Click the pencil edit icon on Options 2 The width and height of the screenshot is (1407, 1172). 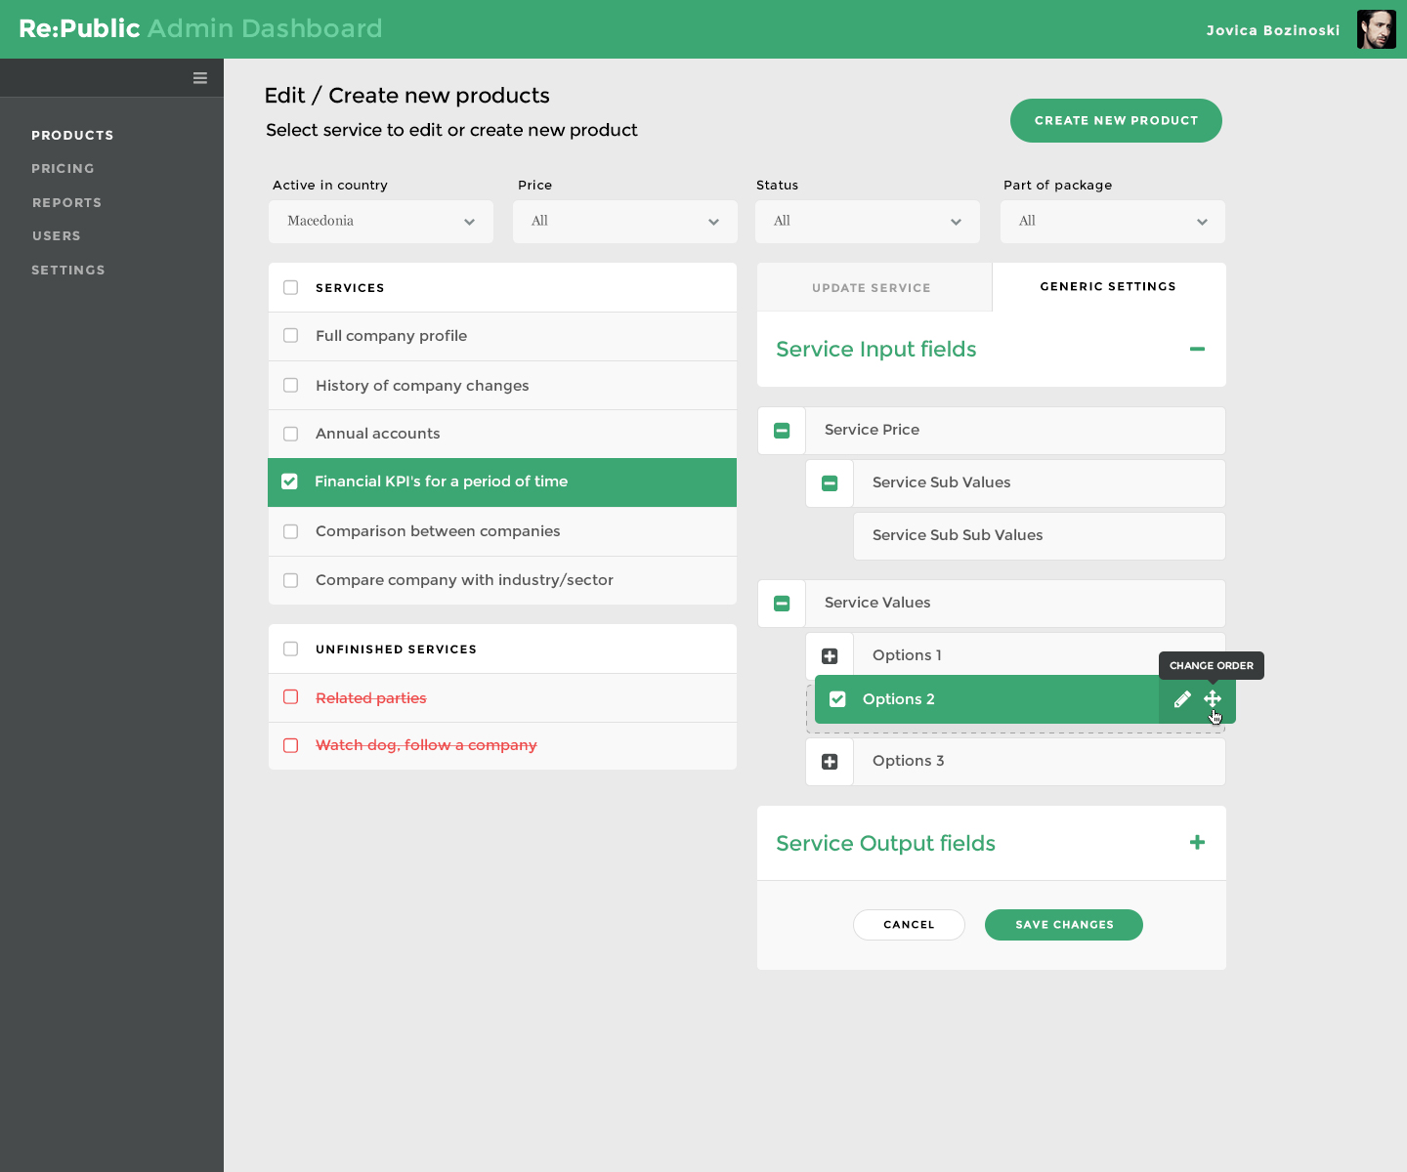(1182, 699)
